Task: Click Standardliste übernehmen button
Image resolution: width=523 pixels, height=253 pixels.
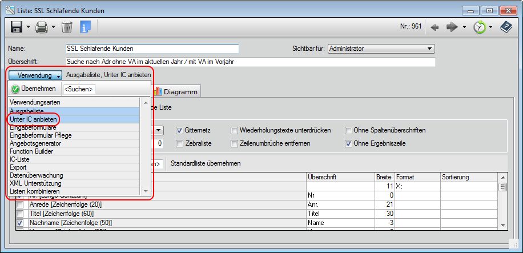Action: [x=206, y=163]
